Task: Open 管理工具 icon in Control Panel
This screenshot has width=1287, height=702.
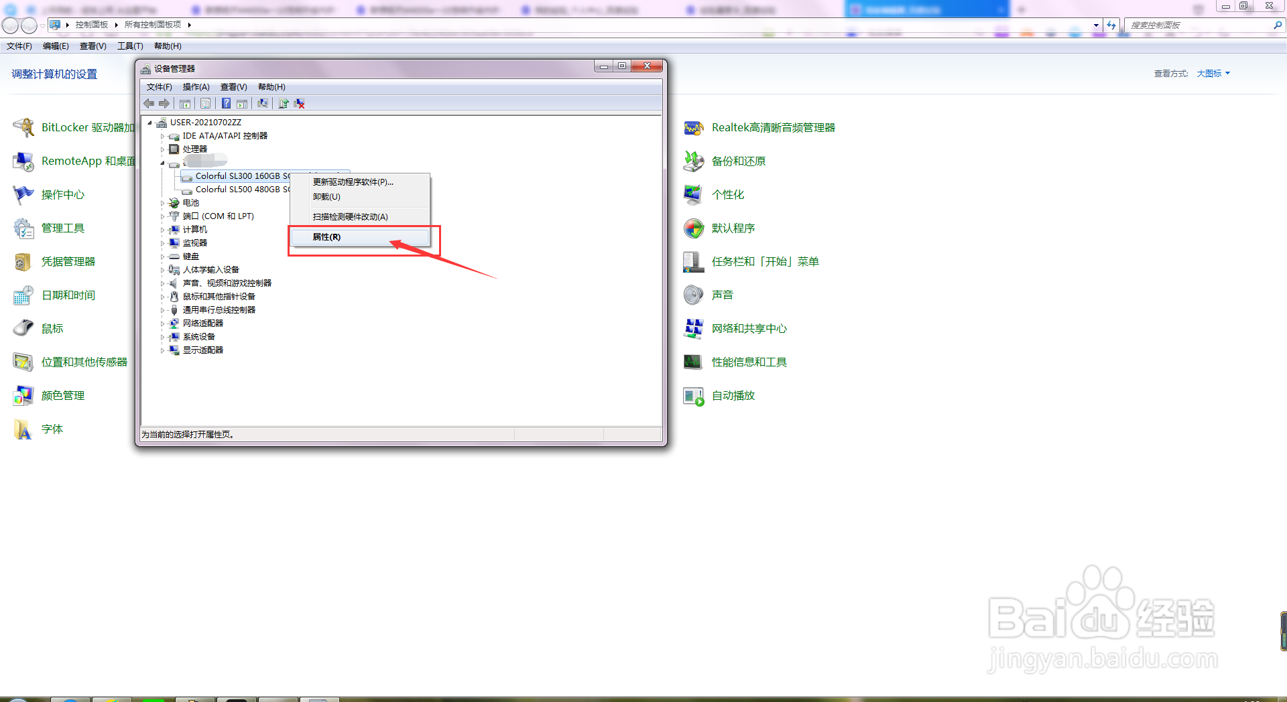Action: pos(24,228)
